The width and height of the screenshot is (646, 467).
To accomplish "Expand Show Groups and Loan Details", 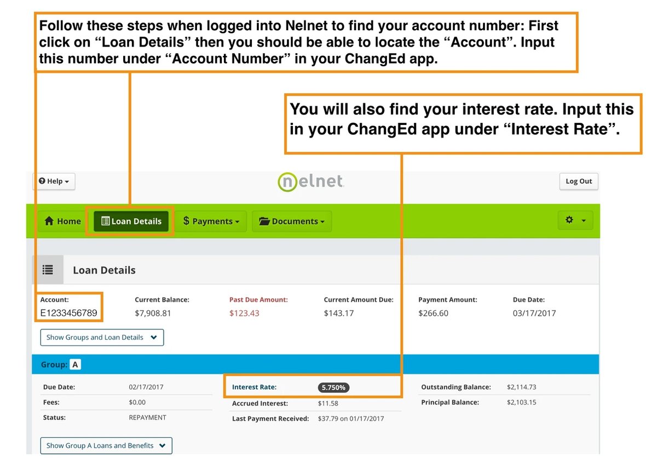I will click(102, 338).
